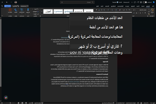This screenshot has width=156, height=104.
Task: Open the Find dropdown arrow
Action: pos(33,9)
